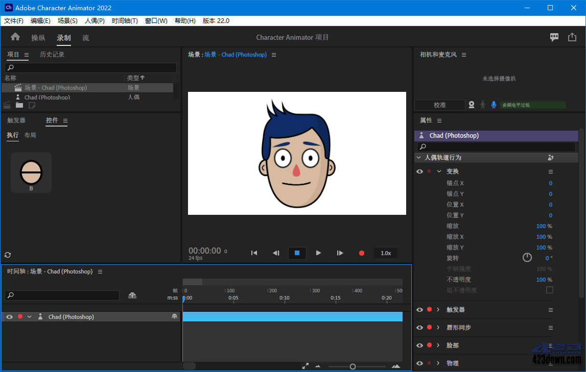Screen dimensions: 586x372
Task: Click the export/share icon in top right corner
Action: click(x=571, y=37)
